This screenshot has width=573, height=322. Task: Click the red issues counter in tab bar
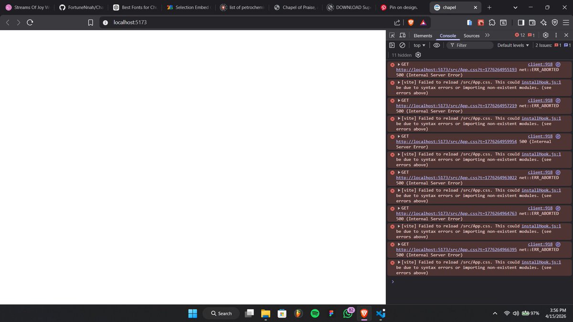click(x=531, y=35)
